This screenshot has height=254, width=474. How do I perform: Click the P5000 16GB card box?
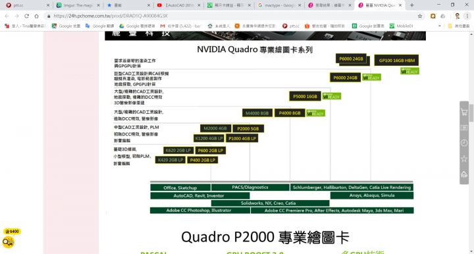[305, 96]
